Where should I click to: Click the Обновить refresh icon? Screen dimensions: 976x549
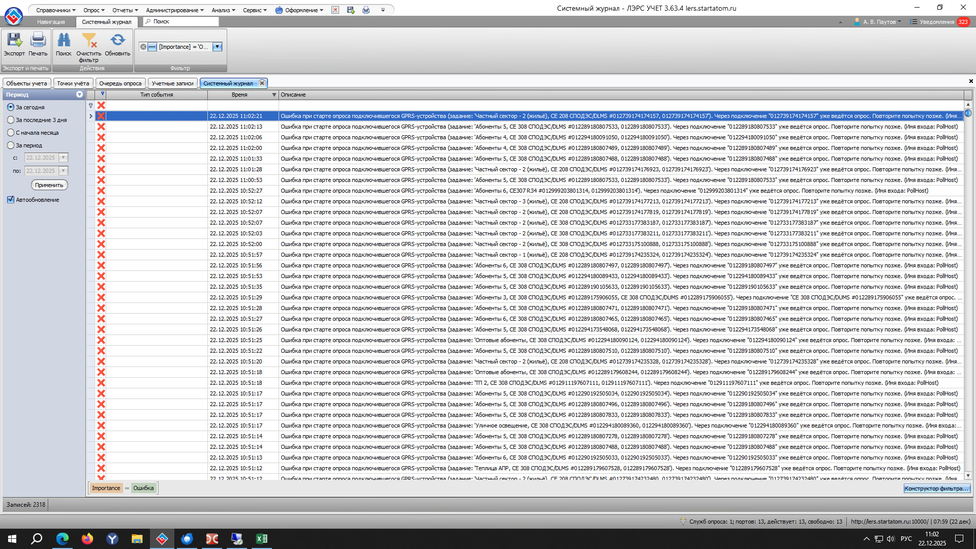[117, 41]
